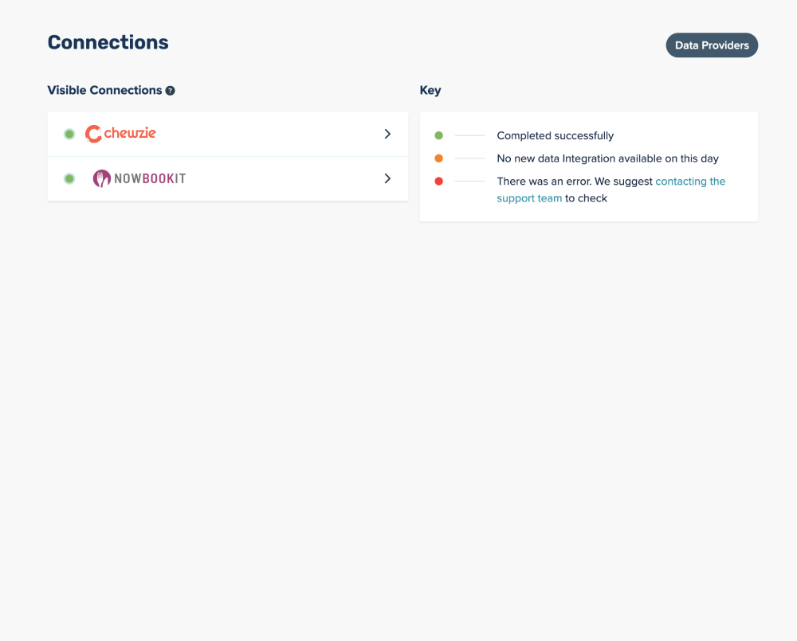Click the green status dot next to Chewzie
Viewport: 797px width, 641px height.
pyautogui.click(x=69, y=134)
